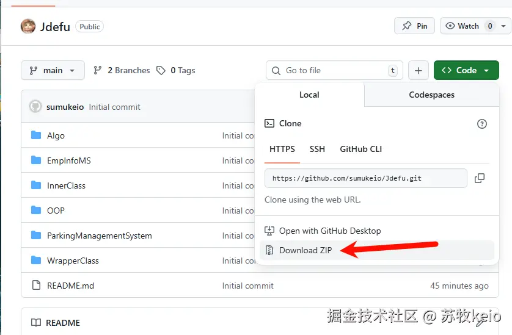The height and width of the screenshot is (335, 512).
Task: Click the plus Add file button
Action: click(x=419, y=70)
